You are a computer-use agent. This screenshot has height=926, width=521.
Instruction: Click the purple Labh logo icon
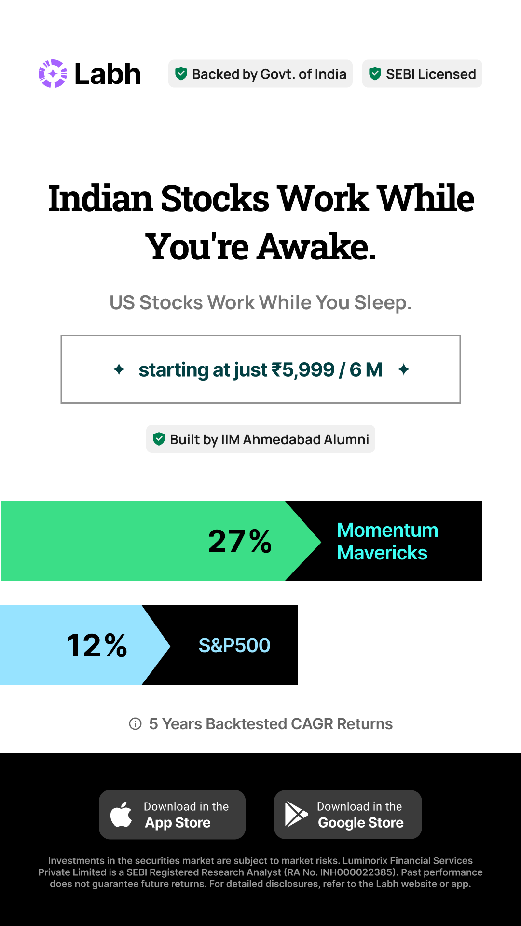pyautogui.click(x=53, y=74)
